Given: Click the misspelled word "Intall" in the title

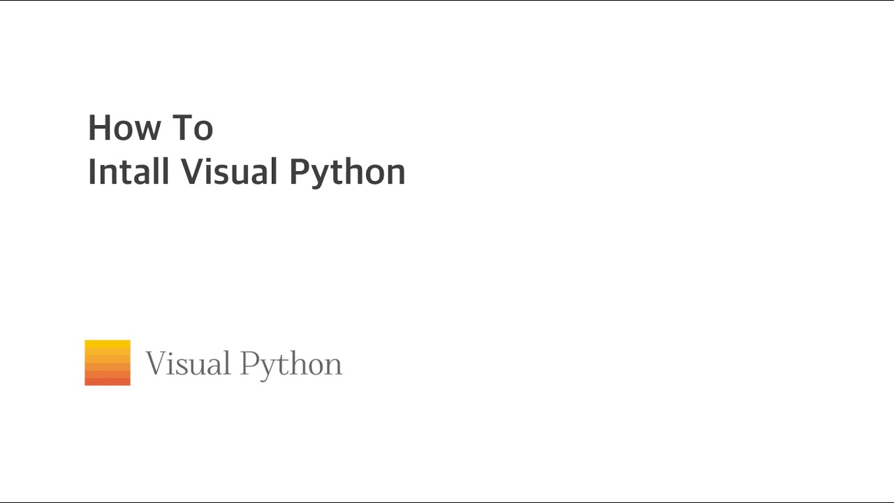Looking at the screenshot, I should (129, 171).
